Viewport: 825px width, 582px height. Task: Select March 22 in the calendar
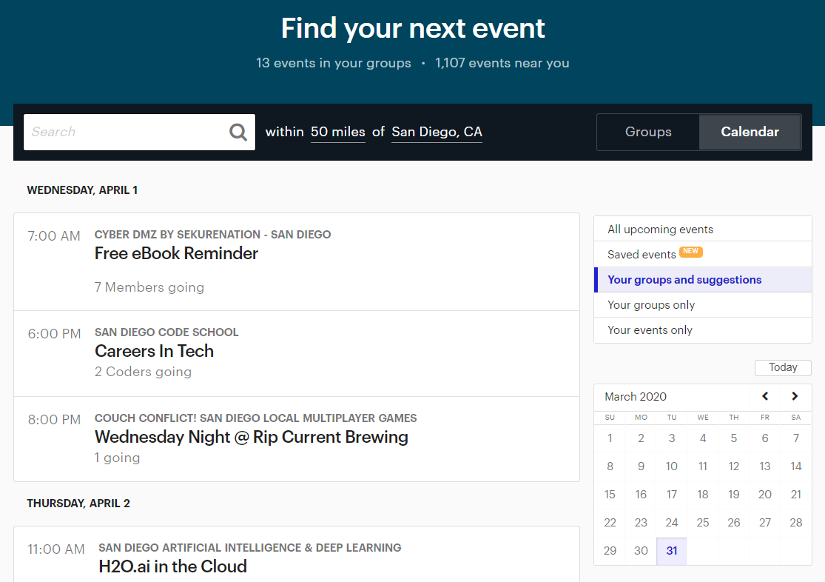click(610, 523)
